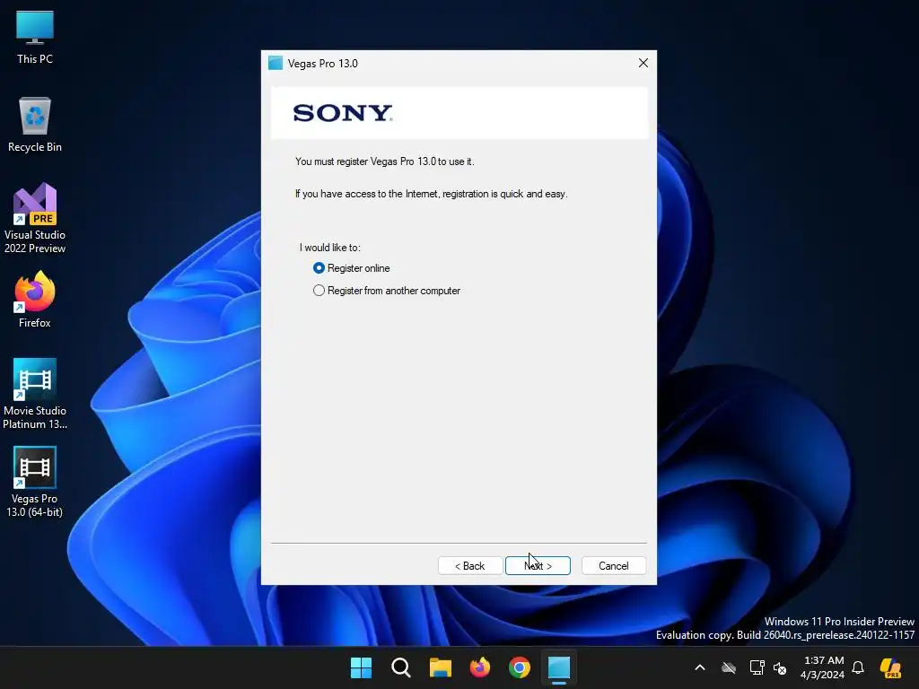Select Visual Studio 2022 Preview desktop shortcut

point(35,218)
